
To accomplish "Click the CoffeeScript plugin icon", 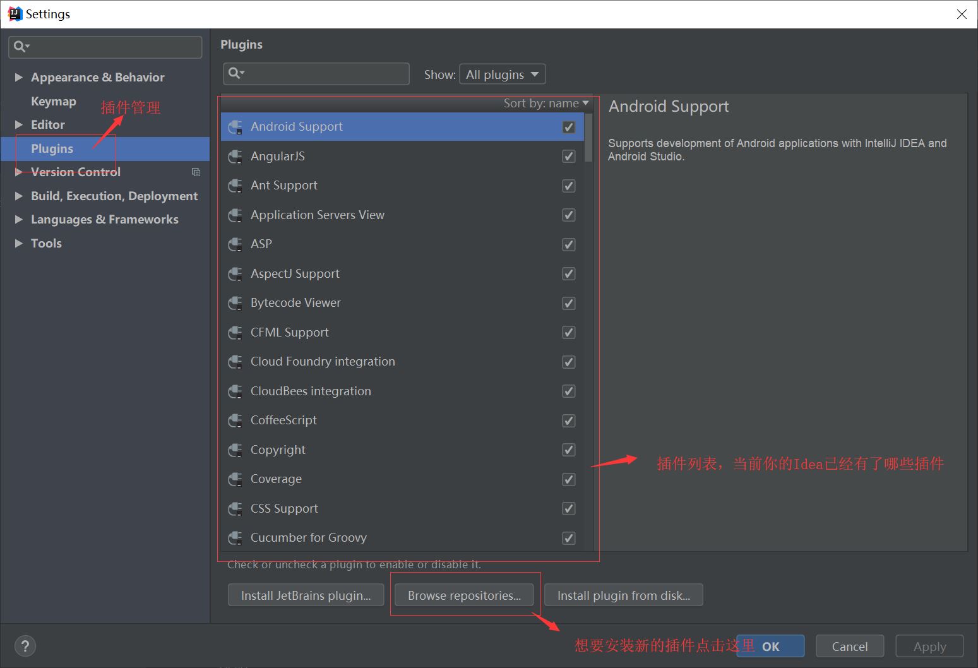I will tap(235, 420).
